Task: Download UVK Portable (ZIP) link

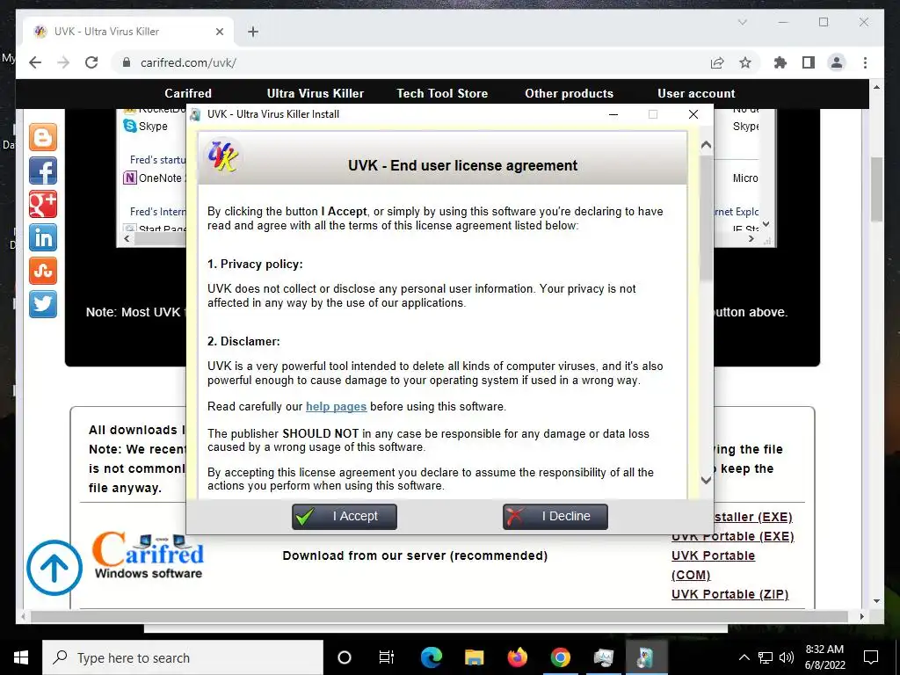Action: (x=730, y=595)
